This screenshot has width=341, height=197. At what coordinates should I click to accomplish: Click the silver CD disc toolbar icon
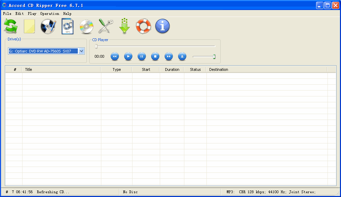(86, 27)
